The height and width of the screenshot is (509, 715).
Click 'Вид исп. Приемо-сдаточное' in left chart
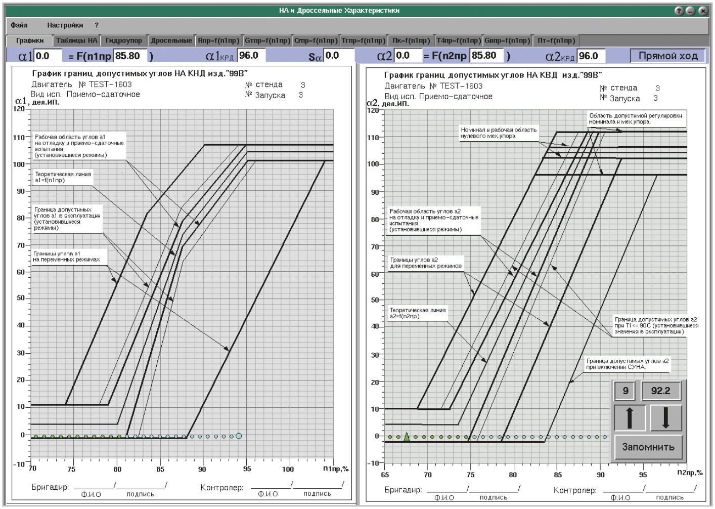85,94
